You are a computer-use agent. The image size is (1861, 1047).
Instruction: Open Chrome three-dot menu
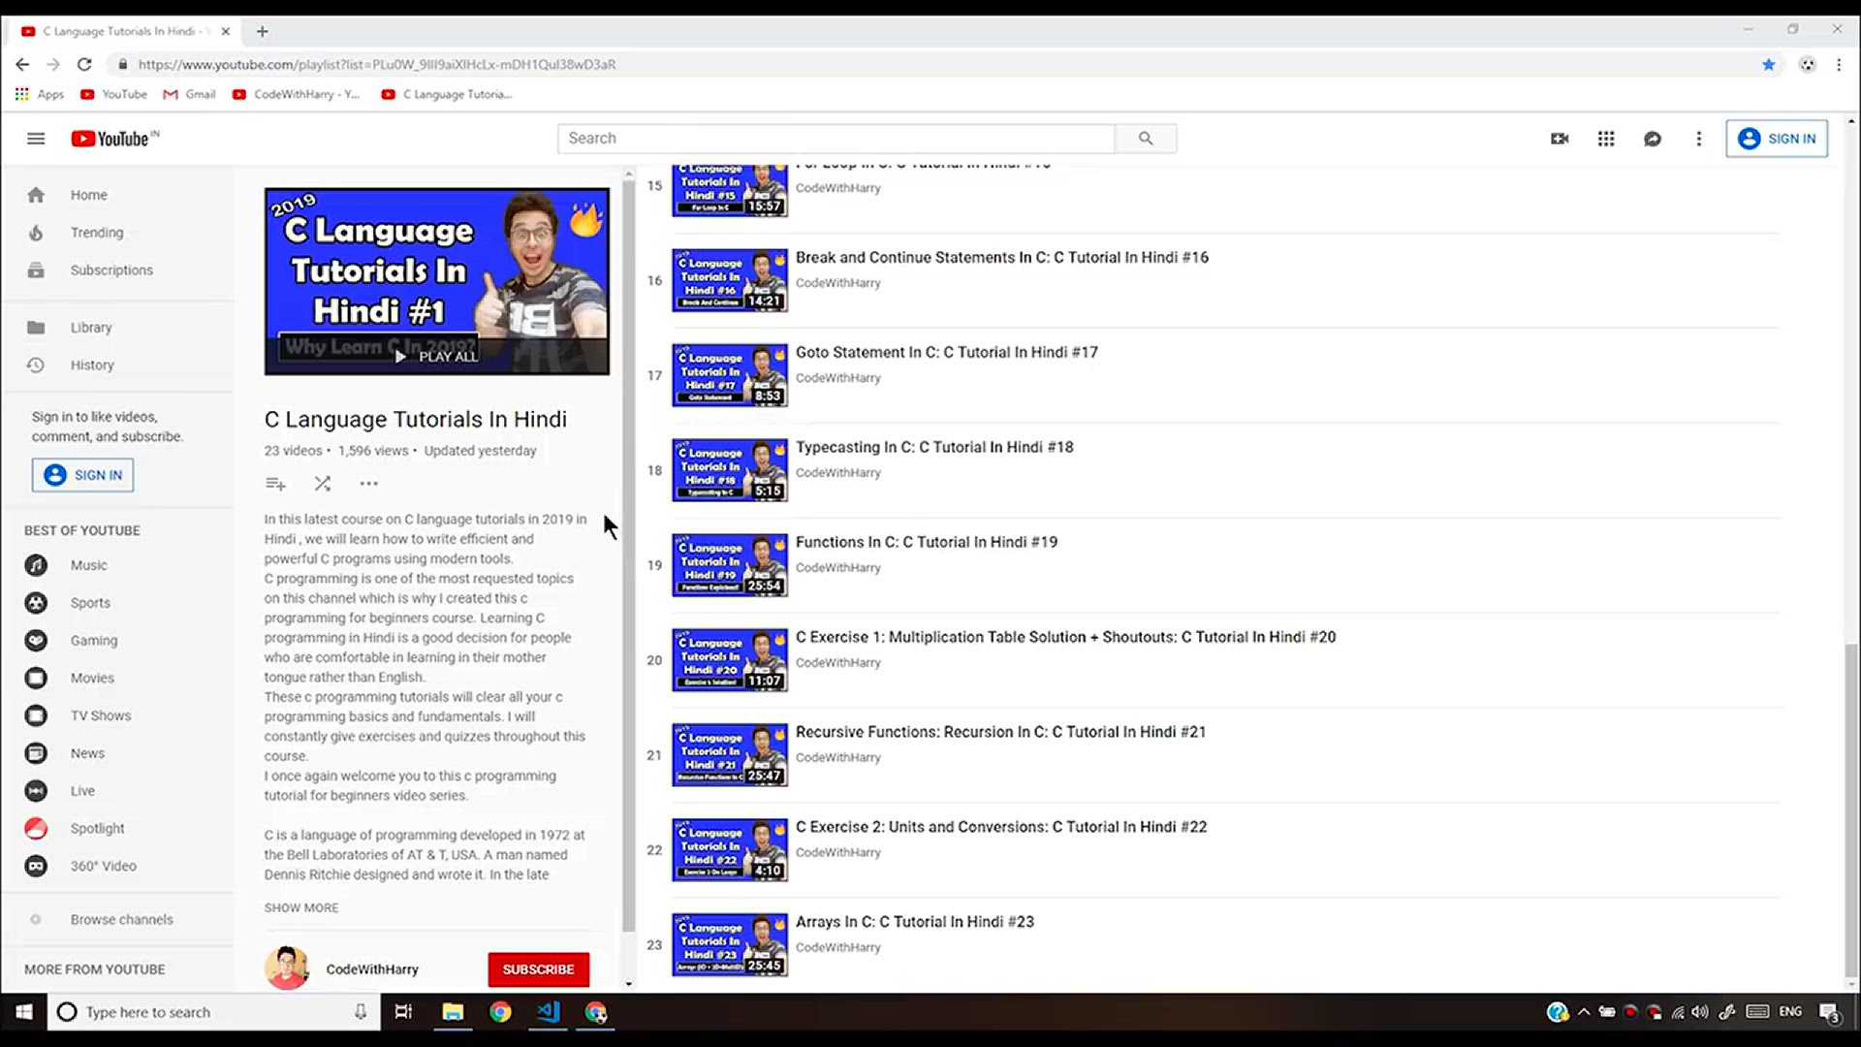pos(1839,64)
